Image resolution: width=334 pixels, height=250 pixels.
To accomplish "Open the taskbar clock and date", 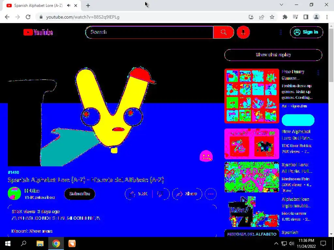I will point(306,243).
